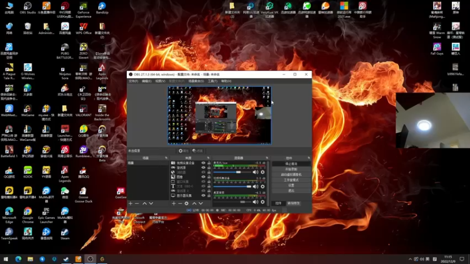The height and width of the screenshot is (264, 470).
Task: Hide the video capture device source
Action: click(203, 163)
